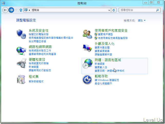
Task: Click 為使用者設定家長監護服務 link
Action: tap(113, 38)
